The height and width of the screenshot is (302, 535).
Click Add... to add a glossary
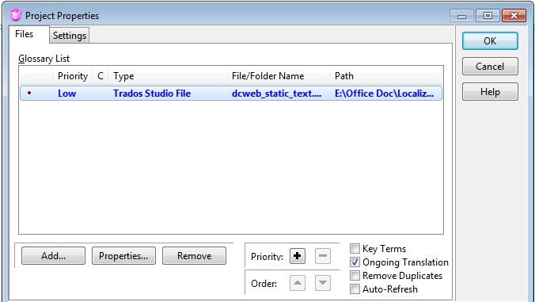coord(53,256)
